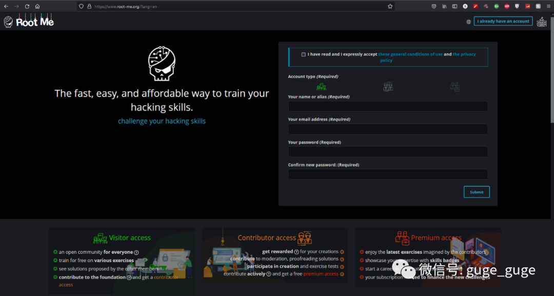Viewport: 554px width, 296px height.
Task: Click the help icon next to "get rewarded"
Action: coord(296,252)
